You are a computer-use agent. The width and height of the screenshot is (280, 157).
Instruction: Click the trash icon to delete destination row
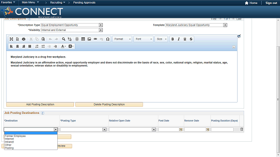point(241,130)
